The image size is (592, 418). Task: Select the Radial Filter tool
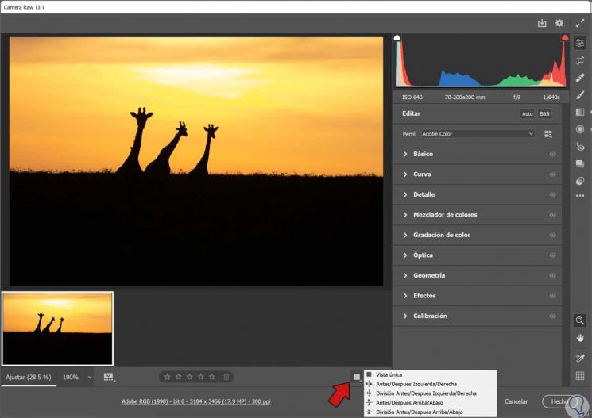580,129
